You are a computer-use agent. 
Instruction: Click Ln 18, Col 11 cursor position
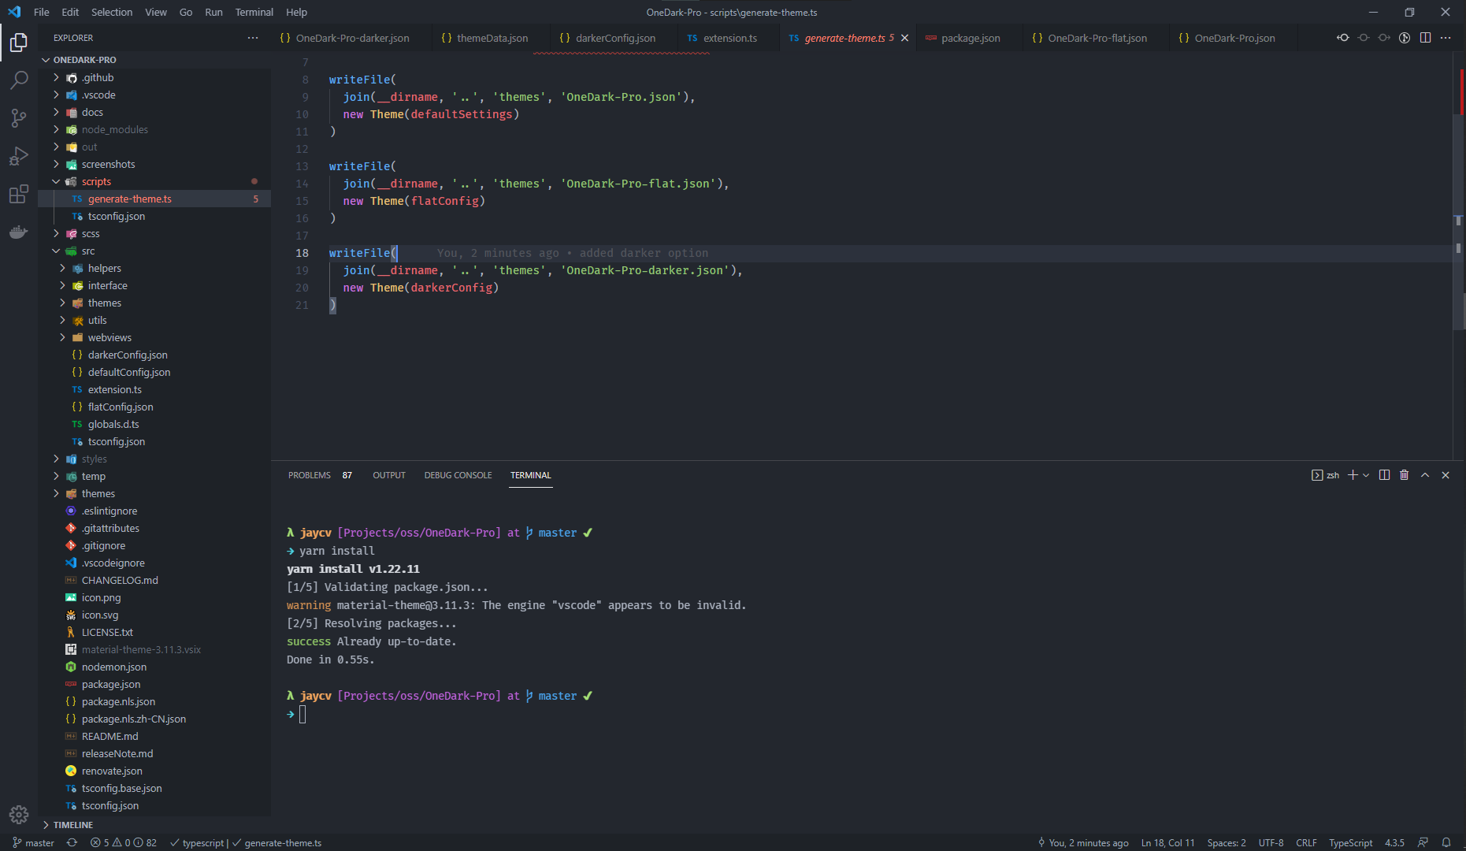pyautogui.click(x=1167, y=842)
